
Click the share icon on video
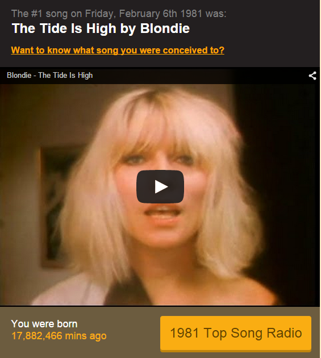pyautogui.click(x=312, y=76)
